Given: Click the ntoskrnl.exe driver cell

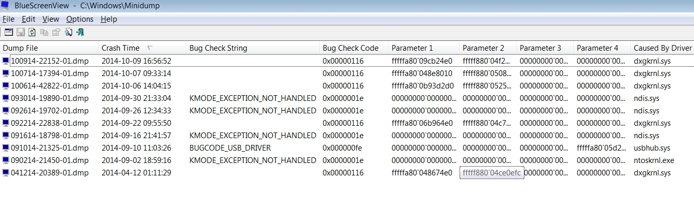Looking at the screenshot, I should pyautogui.click(x=654, y=160).
